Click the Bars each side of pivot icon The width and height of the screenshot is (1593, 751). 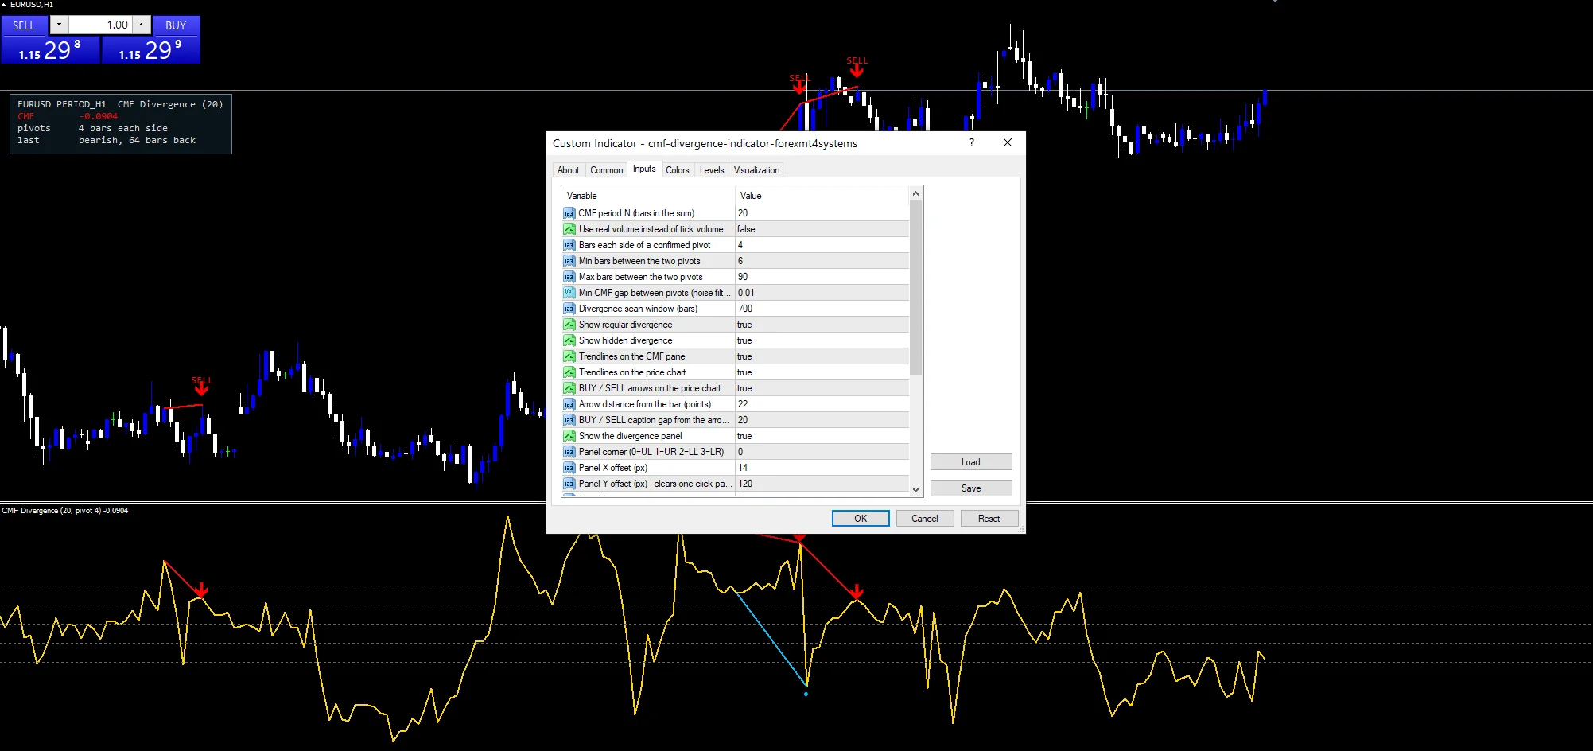coord(569,245)
